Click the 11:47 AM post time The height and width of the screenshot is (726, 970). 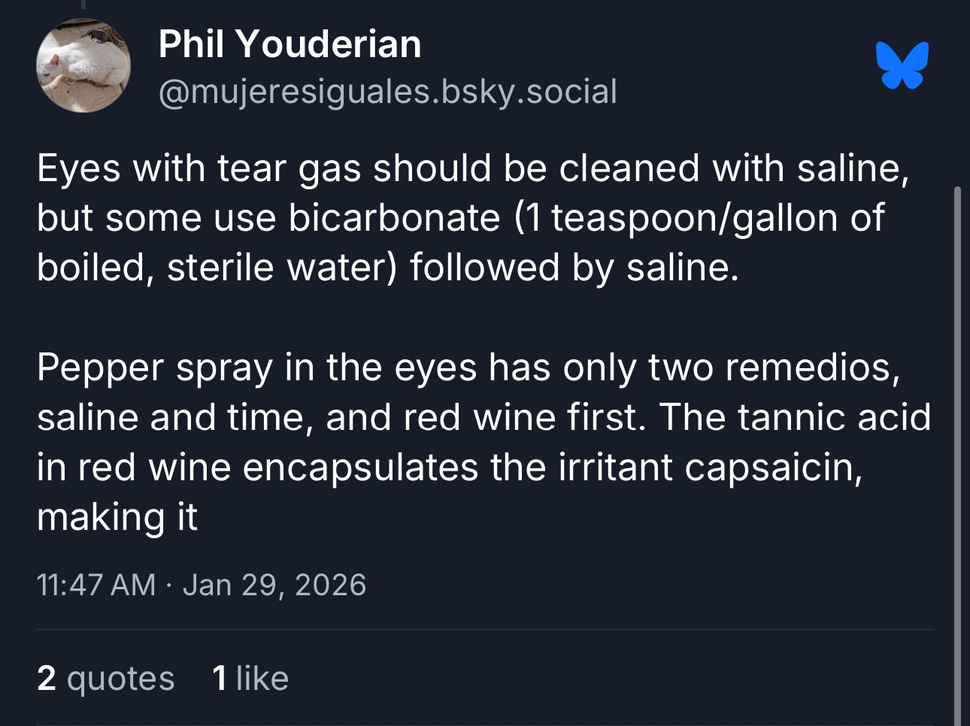[95, 585]
